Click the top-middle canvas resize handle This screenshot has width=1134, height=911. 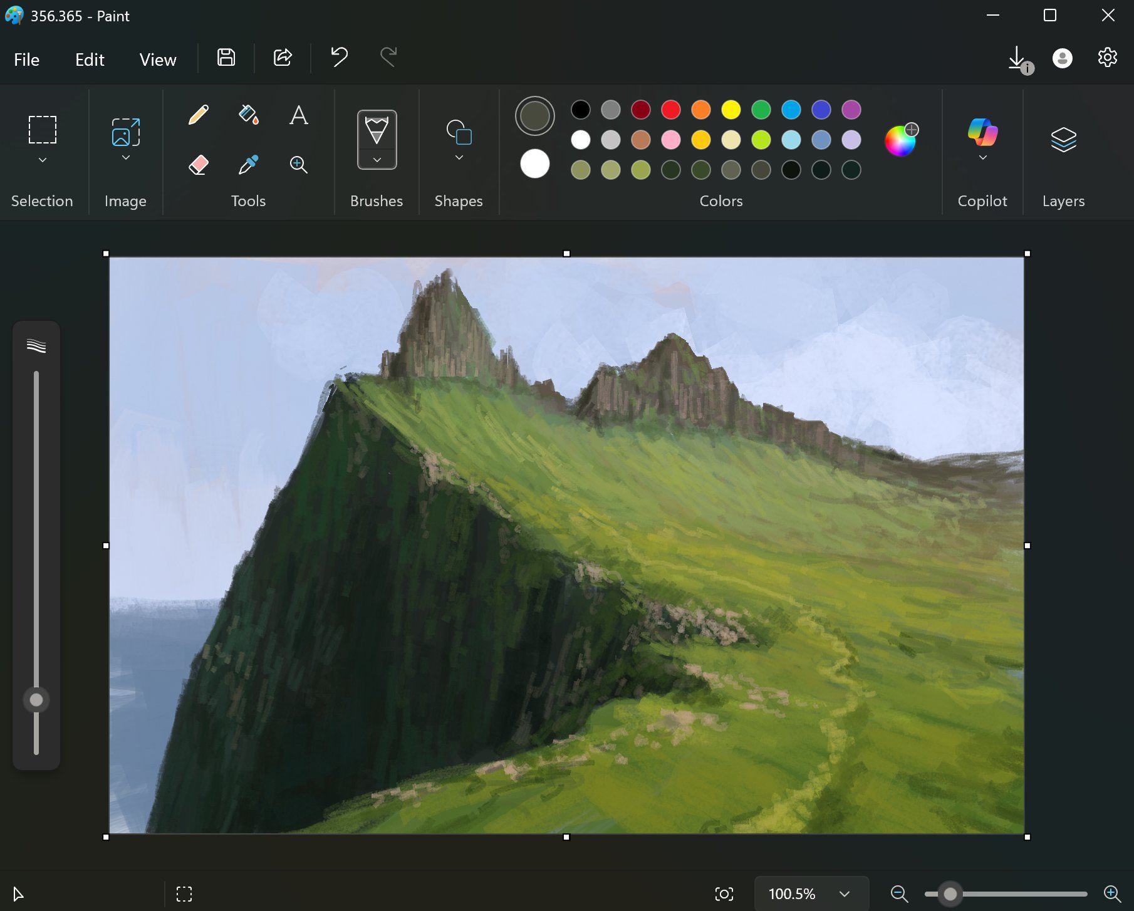coord(567,254)
